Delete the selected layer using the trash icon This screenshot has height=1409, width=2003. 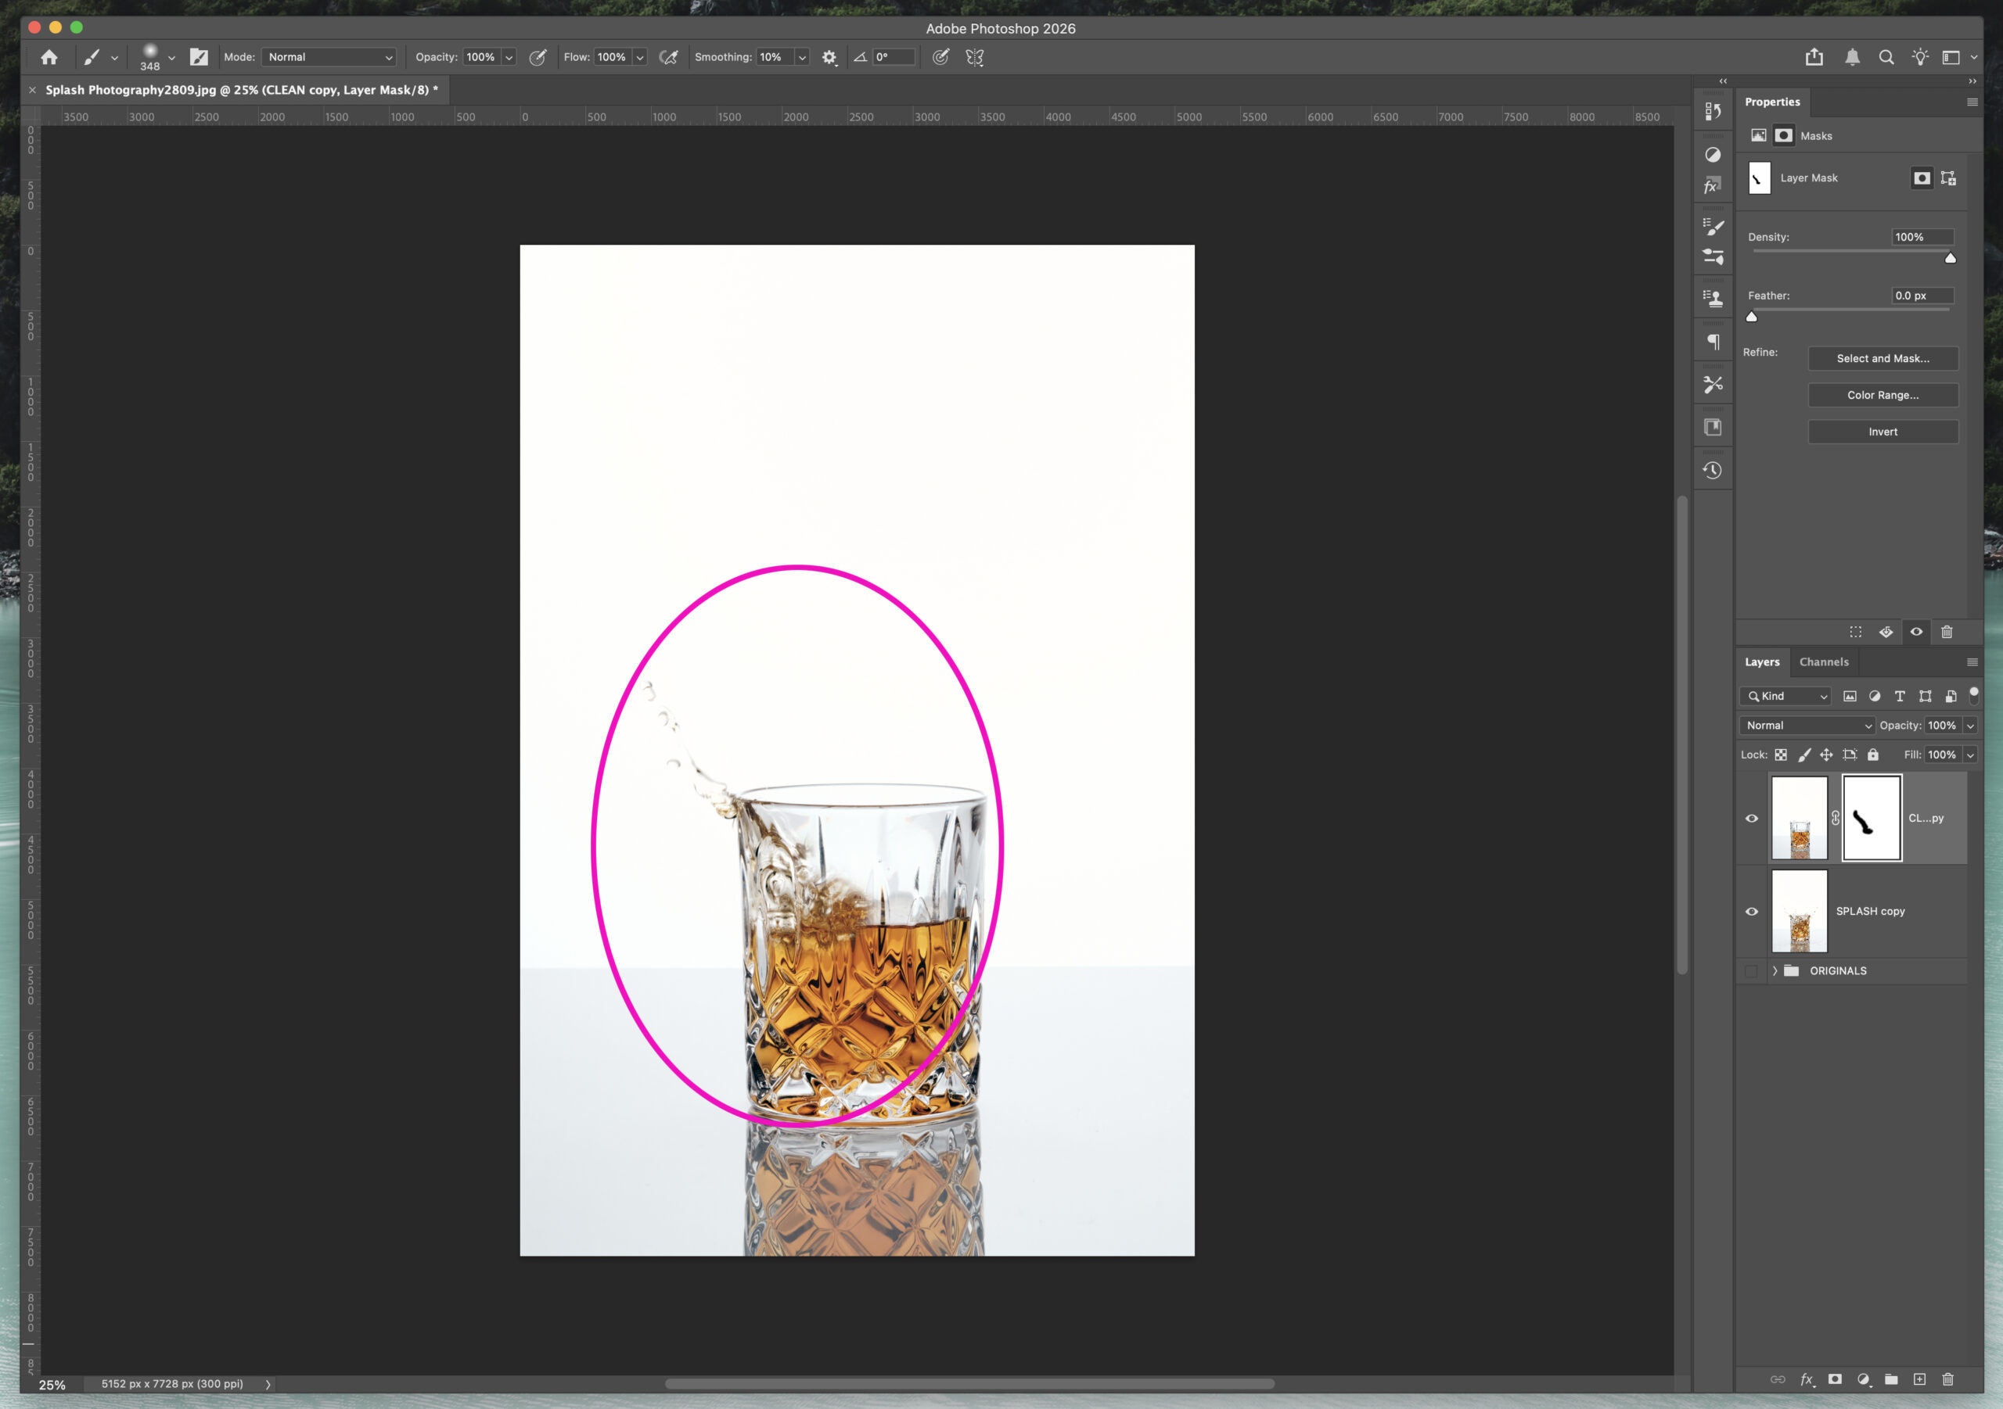[x=1950, y=1380]
